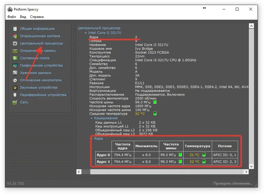Image resolution: width=264 pixels, height=194 pixels.
Task: Click the Кодовое имя Ivy Bridge value
Action: point(144,49)
